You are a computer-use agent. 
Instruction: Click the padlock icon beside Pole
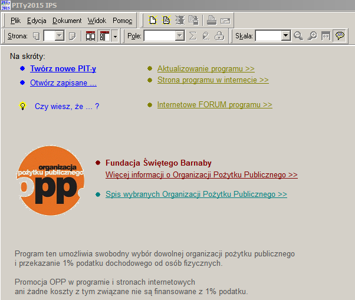tap(219, 36)
